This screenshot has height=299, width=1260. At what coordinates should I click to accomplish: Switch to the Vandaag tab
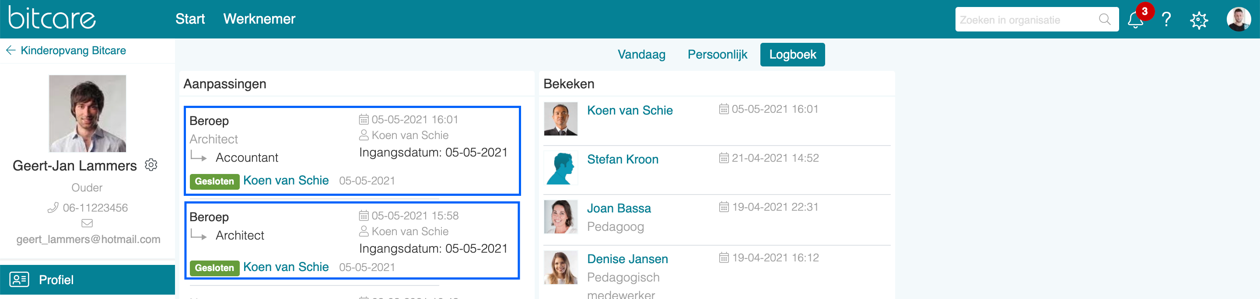click(641, 54)
